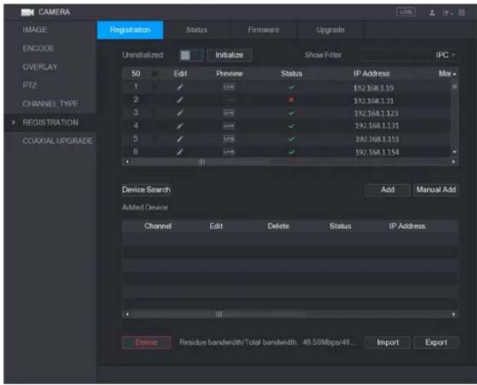Edit the device at 192.168.1.154
The width and height of the screenshot is (477, 385).
tap(180, 152)
